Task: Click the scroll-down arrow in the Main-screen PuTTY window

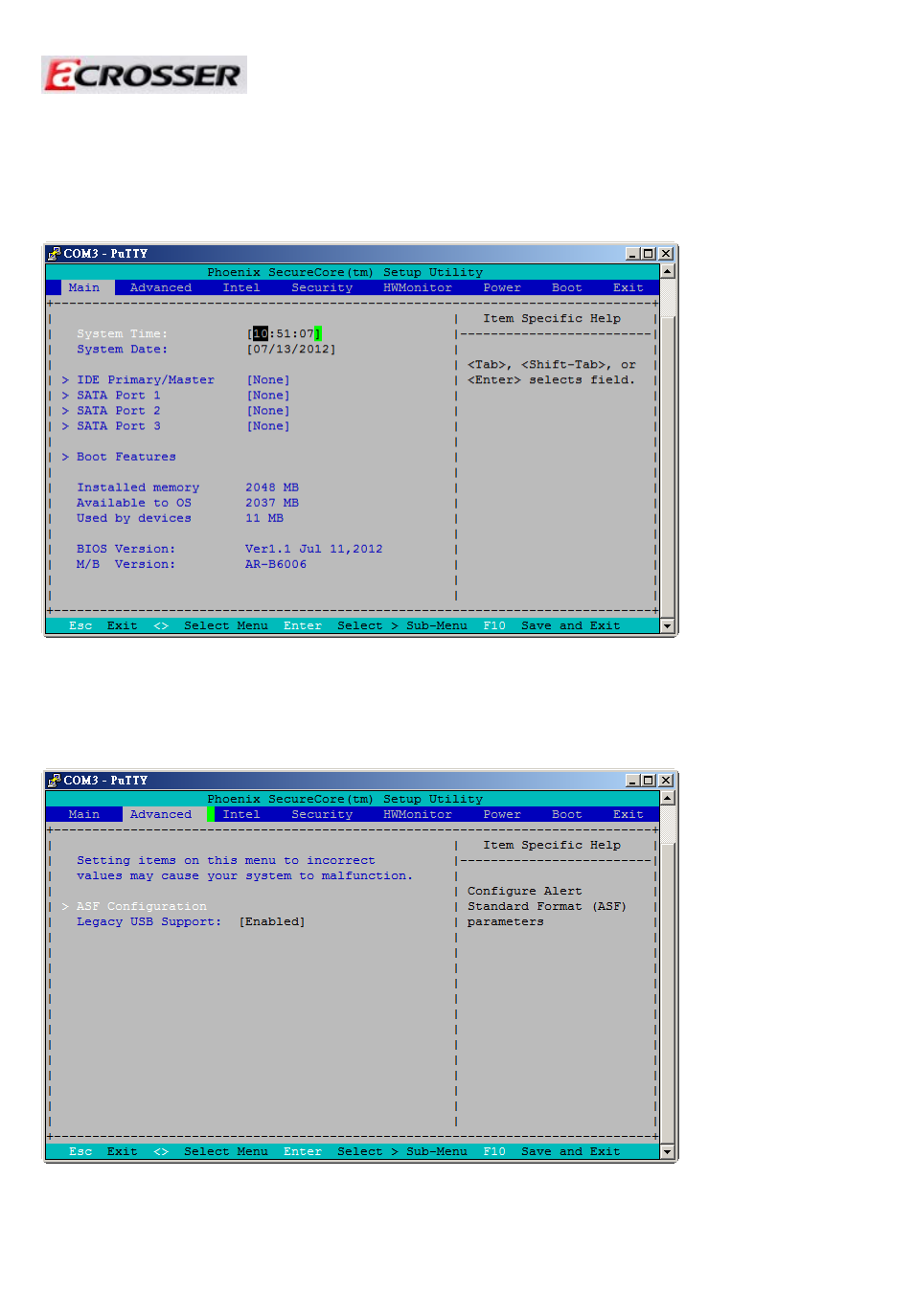Action: 667,626
